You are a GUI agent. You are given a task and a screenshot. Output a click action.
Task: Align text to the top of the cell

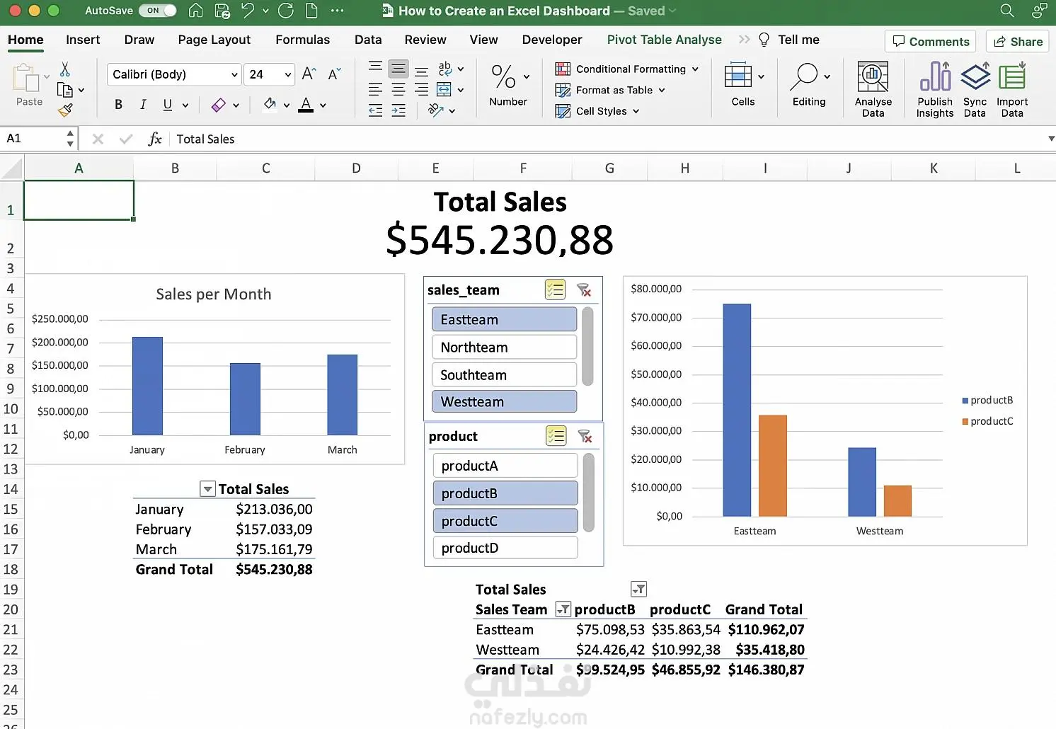pyautogui.click(x=376, y=67)
